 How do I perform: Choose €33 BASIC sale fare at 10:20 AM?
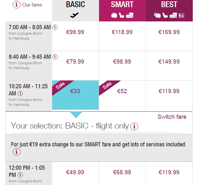tap(75, 91)
